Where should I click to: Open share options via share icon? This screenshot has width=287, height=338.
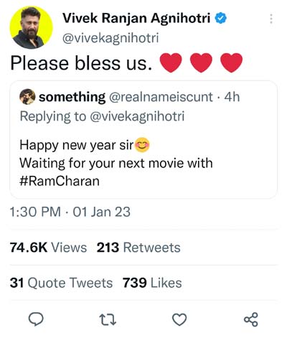(251, 319)
